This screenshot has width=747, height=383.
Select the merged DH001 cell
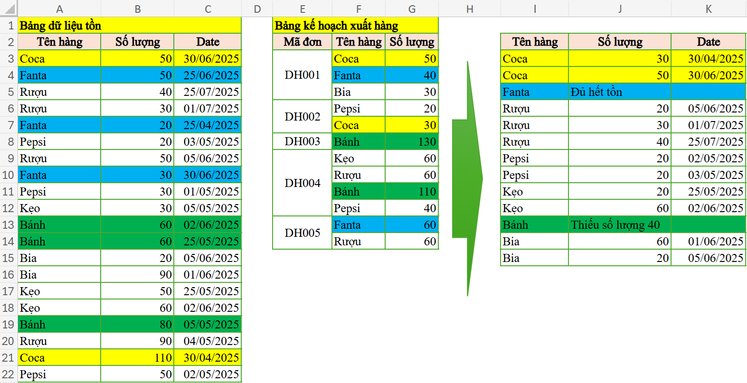tap(302, 75)
